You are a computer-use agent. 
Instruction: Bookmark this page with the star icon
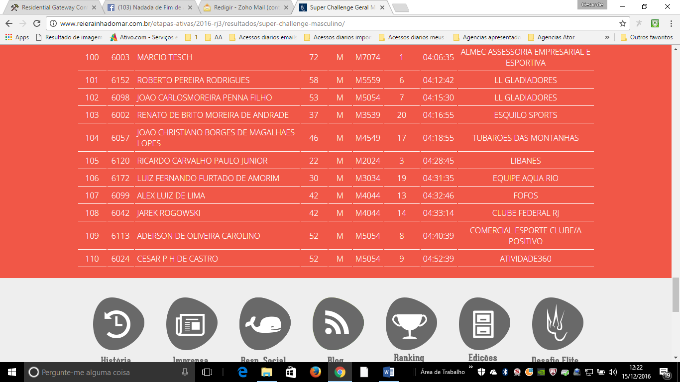(622, 23)
